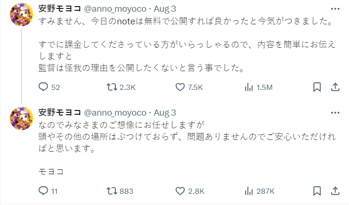This screenshot has width=349, height=205.
Task: Like the first tweet with 7.5K likes
Action: coord(181,87)
